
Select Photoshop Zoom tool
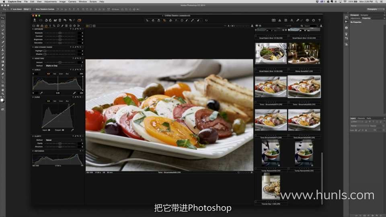[3, 94]
